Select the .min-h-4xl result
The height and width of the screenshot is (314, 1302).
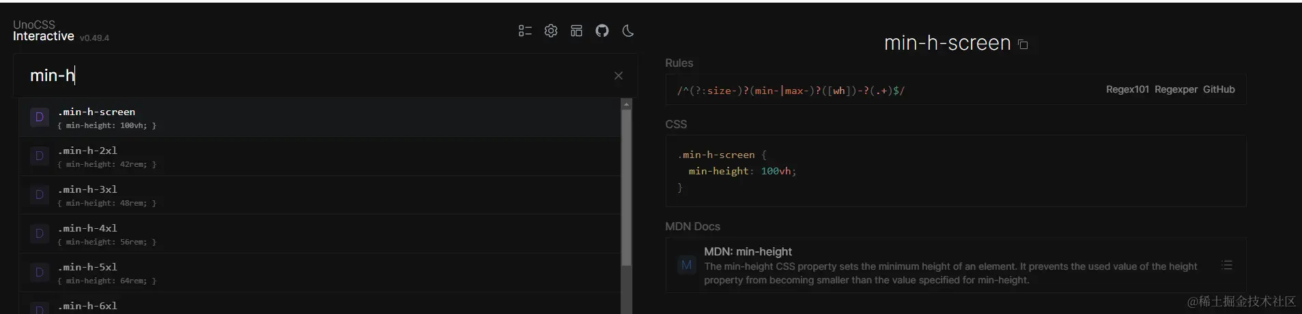pyautogui.click(x=320, y=234)
